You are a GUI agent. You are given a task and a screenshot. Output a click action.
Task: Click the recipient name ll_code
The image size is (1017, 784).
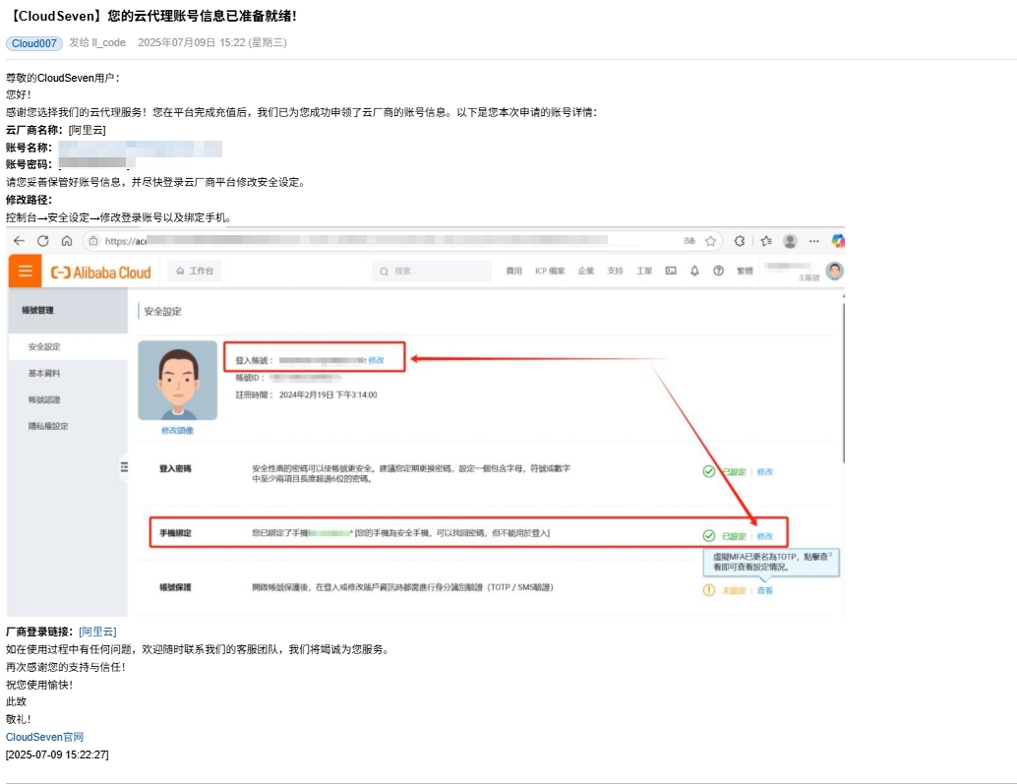point(109,43)
